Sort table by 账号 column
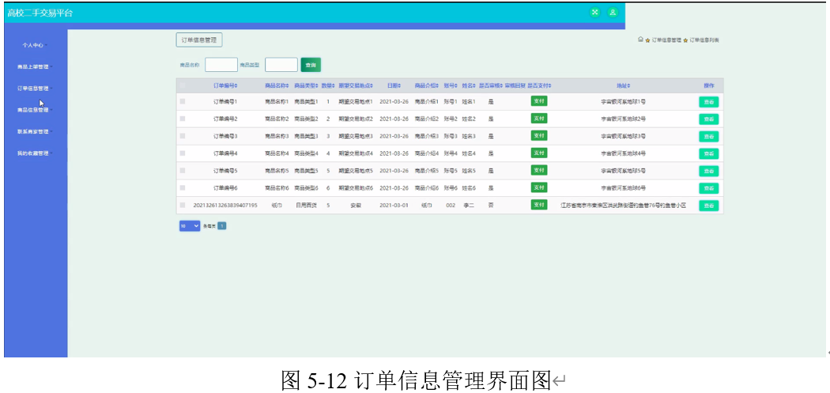This screenshot has width=830, height=393. click(x=451, y=85)
